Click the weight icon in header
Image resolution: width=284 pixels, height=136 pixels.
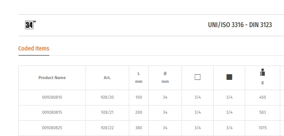(263, 72)
